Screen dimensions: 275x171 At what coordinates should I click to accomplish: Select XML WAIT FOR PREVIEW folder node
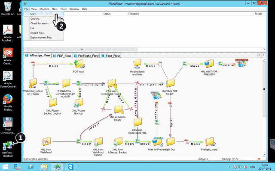click(209, 64)
